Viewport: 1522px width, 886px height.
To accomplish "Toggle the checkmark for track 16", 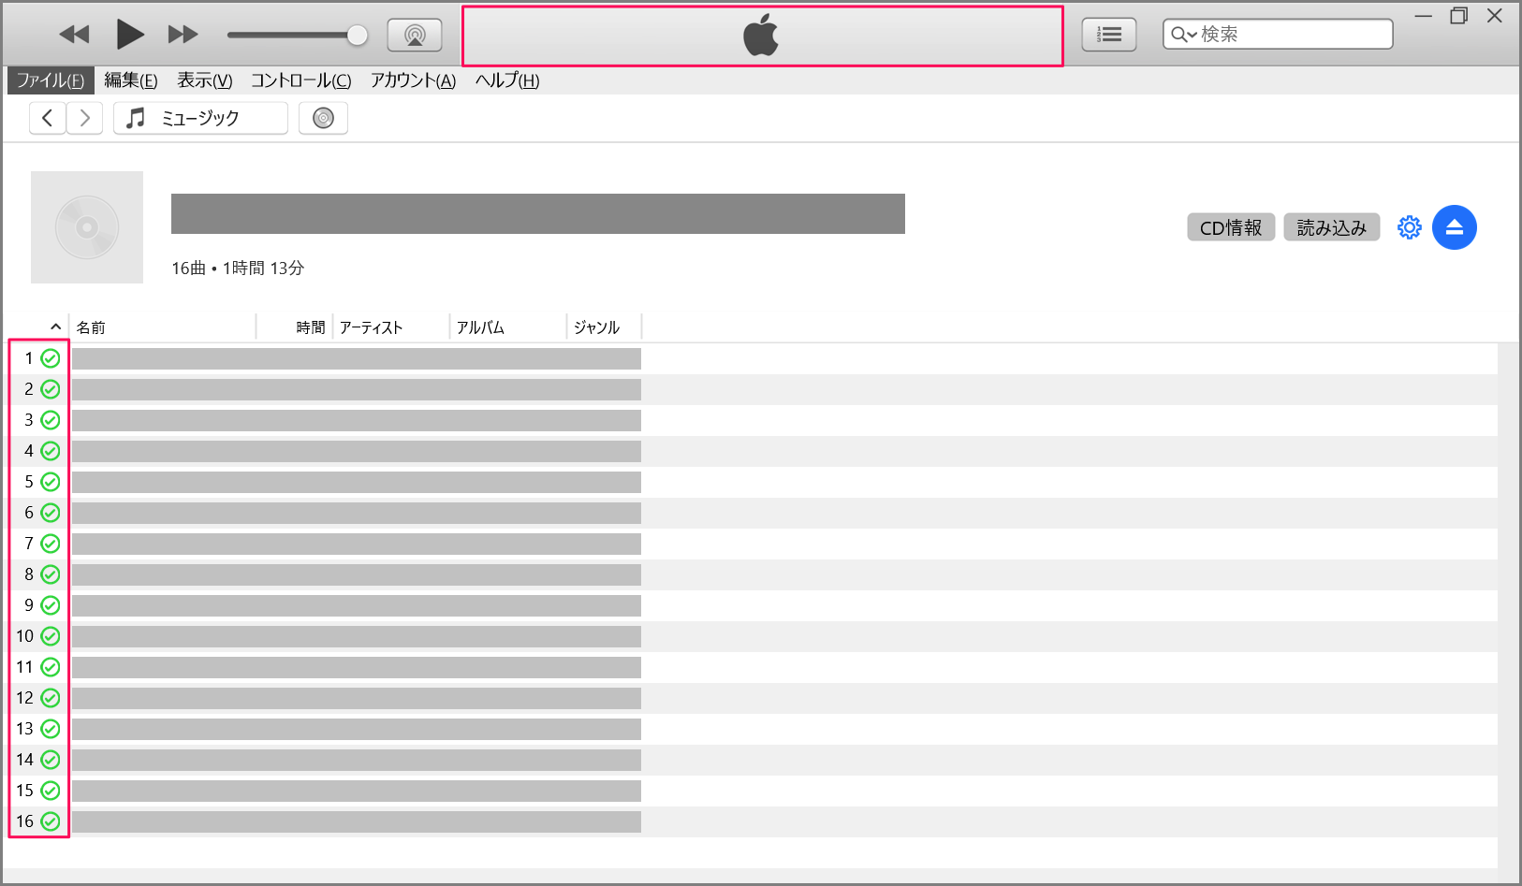I will [x=51, y=821].
